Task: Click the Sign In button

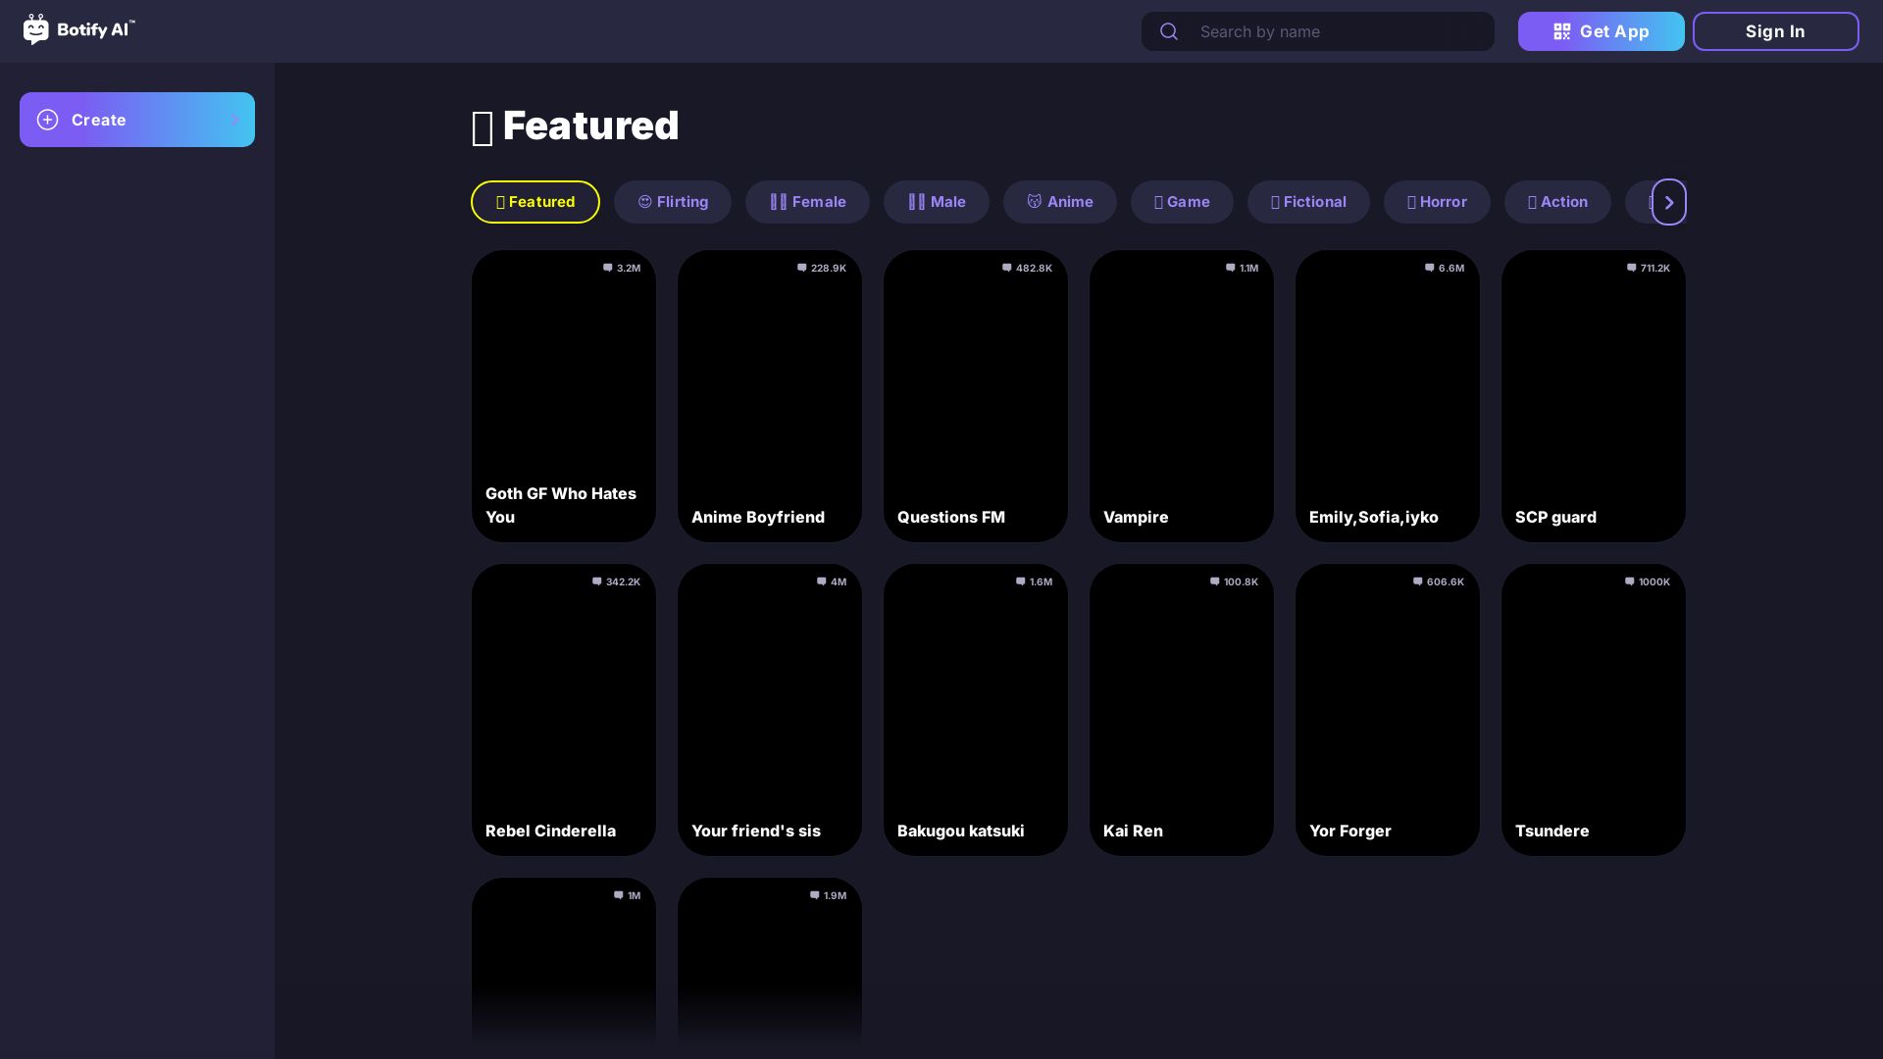Action: tap(1776, 31)
